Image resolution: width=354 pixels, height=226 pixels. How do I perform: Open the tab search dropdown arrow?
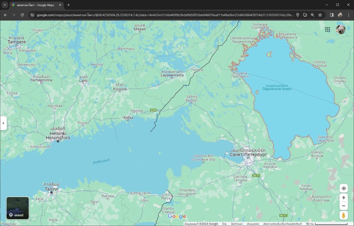[x=5, y=5]
